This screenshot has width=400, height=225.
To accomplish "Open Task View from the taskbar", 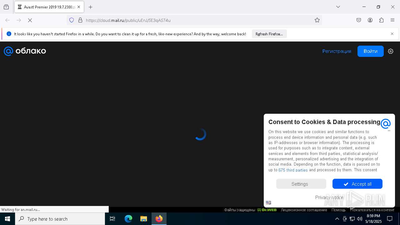I will click(112, 219).
